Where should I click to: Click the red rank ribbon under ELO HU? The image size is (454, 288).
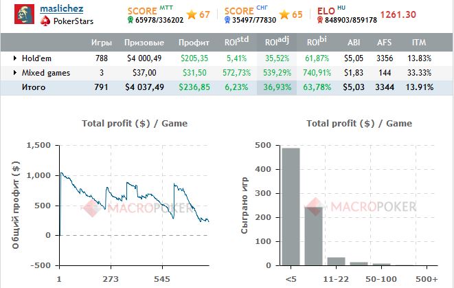pyautogui.click(x=322, y=21)
